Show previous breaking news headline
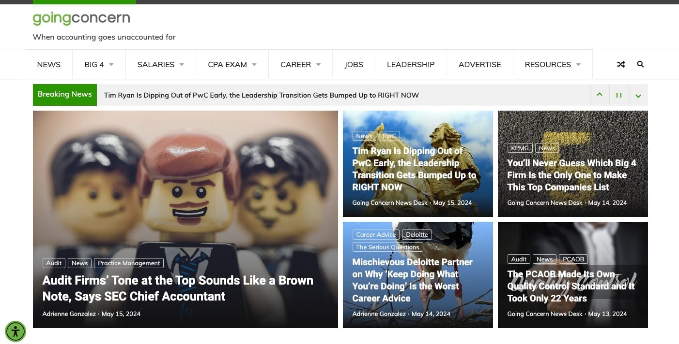This screenshot has width=679, height=344. click(x=600, y=95)
